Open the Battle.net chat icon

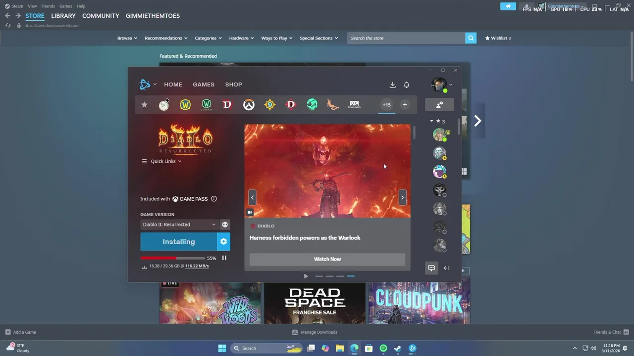click(x=431, y=268)
